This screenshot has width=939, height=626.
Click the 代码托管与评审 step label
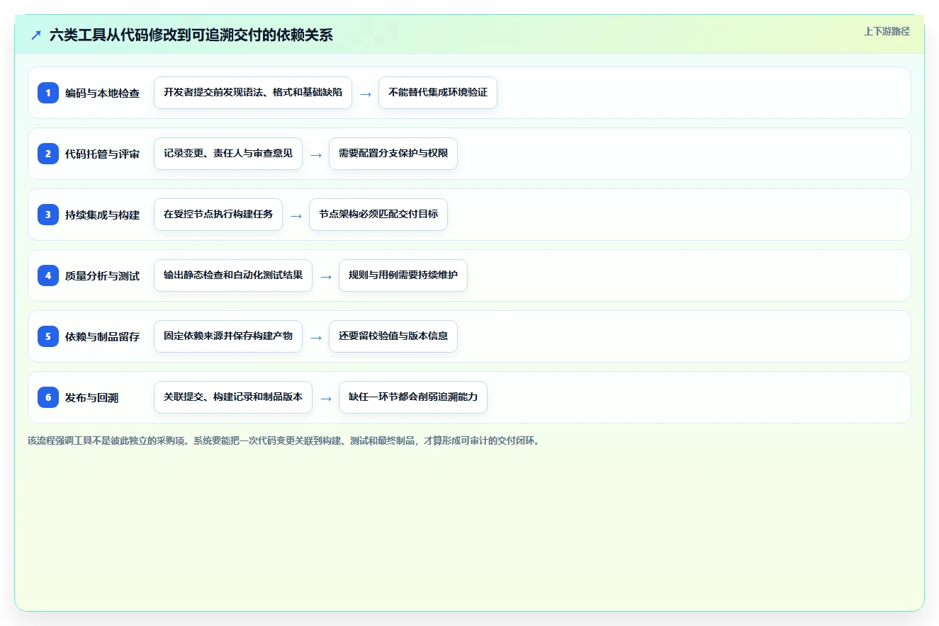(x=102, y=154)
